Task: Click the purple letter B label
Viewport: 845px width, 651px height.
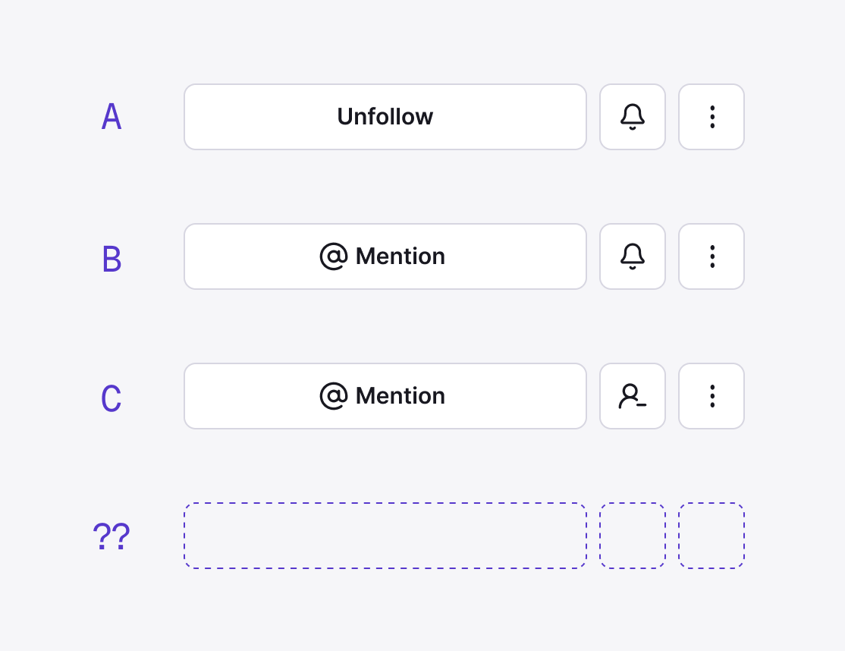Action: pyautogui.click(x=112, y=259)
